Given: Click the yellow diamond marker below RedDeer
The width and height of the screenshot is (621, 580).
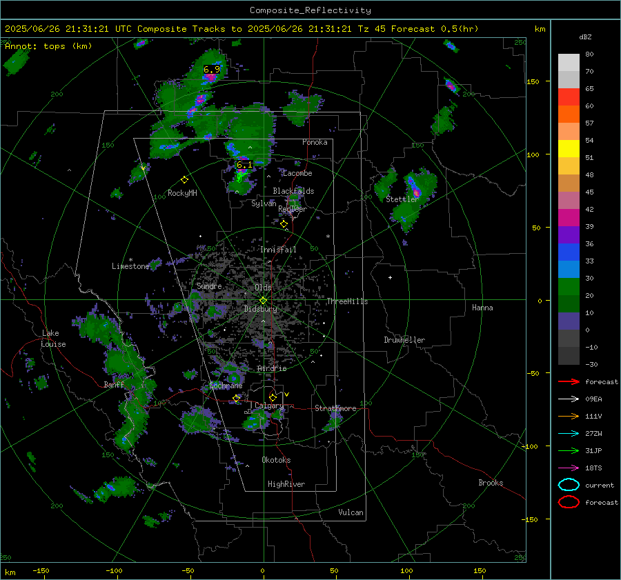Looking at the screenshot, I should point(284,224).
